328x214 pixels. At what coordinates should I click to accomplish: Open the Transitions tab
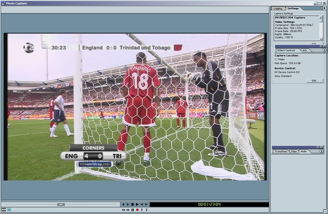[x=281, y=151]
